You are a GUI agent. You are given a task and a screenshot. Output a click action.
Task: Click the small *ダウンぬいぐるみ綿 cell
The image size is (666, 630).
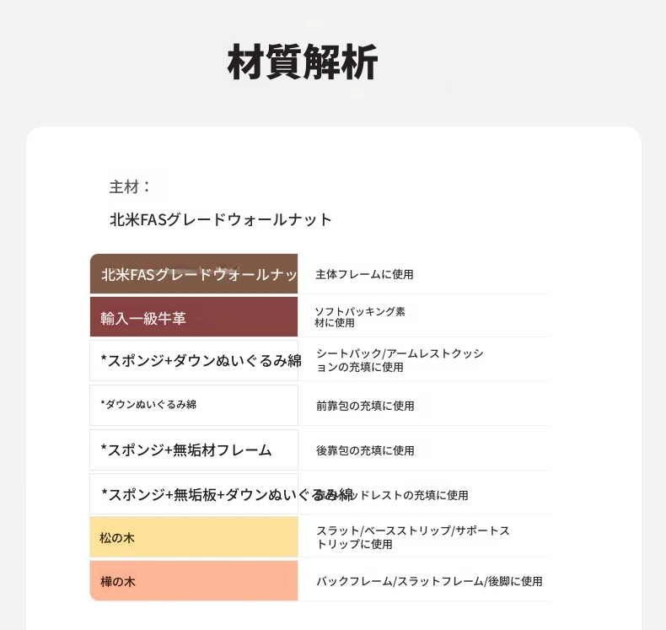point(194,405)
